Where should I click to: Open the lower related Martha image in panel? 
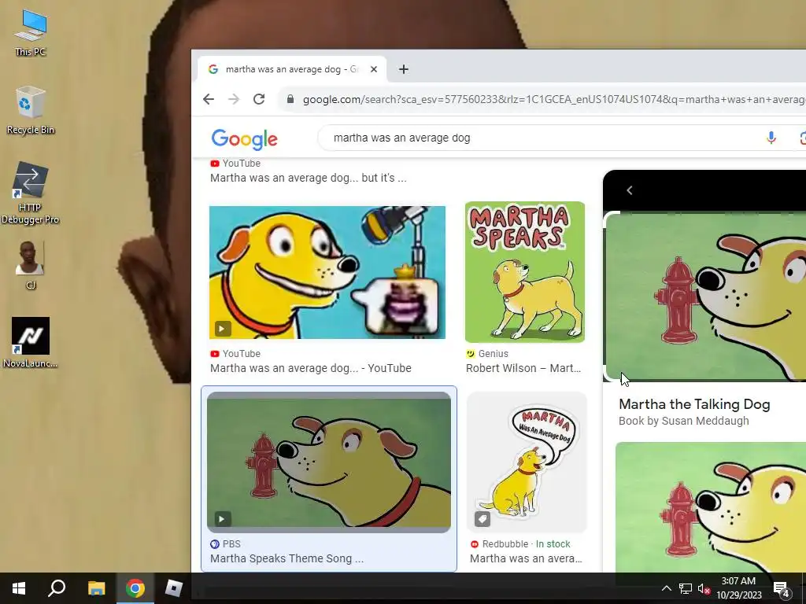click(x=711, y=507)
